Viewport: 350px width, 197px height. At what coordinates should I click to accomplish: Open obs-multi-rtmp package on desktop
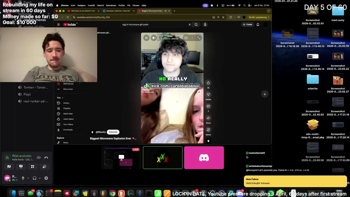click(313, 129)
